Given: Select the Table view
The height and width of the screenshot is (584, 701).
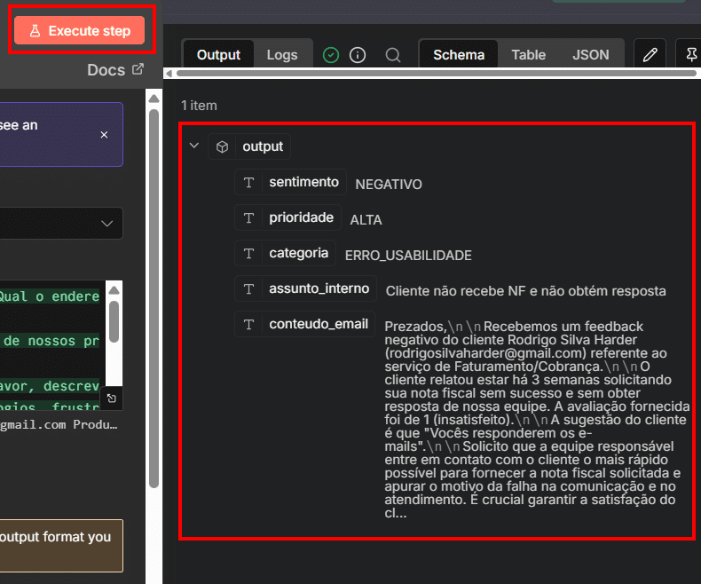Looking at the screenshot, I should (529, 54).
